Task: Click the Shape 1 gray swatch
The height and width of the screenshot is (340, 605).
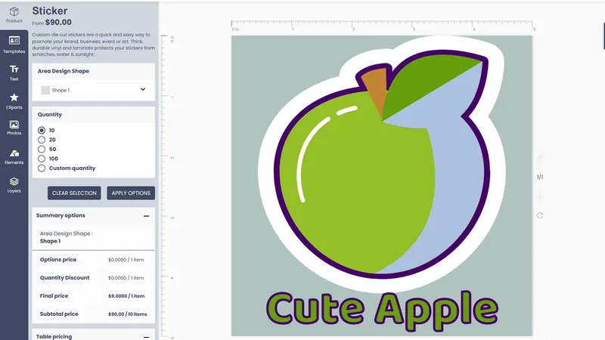Action: click(x=45, y=90)
